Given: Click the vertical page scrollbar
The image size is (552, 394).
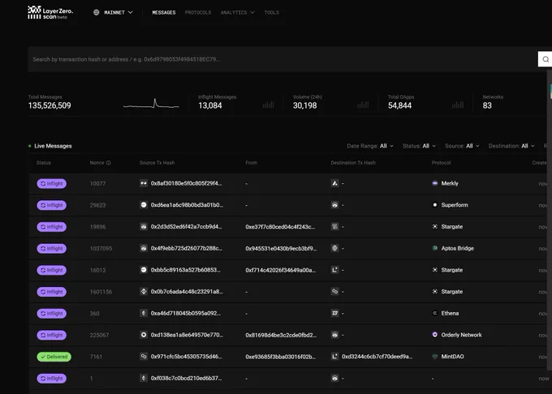Looking at the screenshot, I should click(550, 220).
